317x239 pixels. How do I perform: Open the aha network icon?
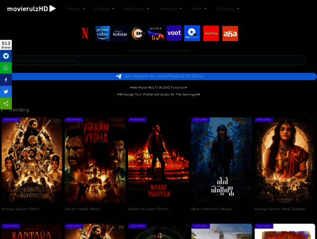(230, 33)
